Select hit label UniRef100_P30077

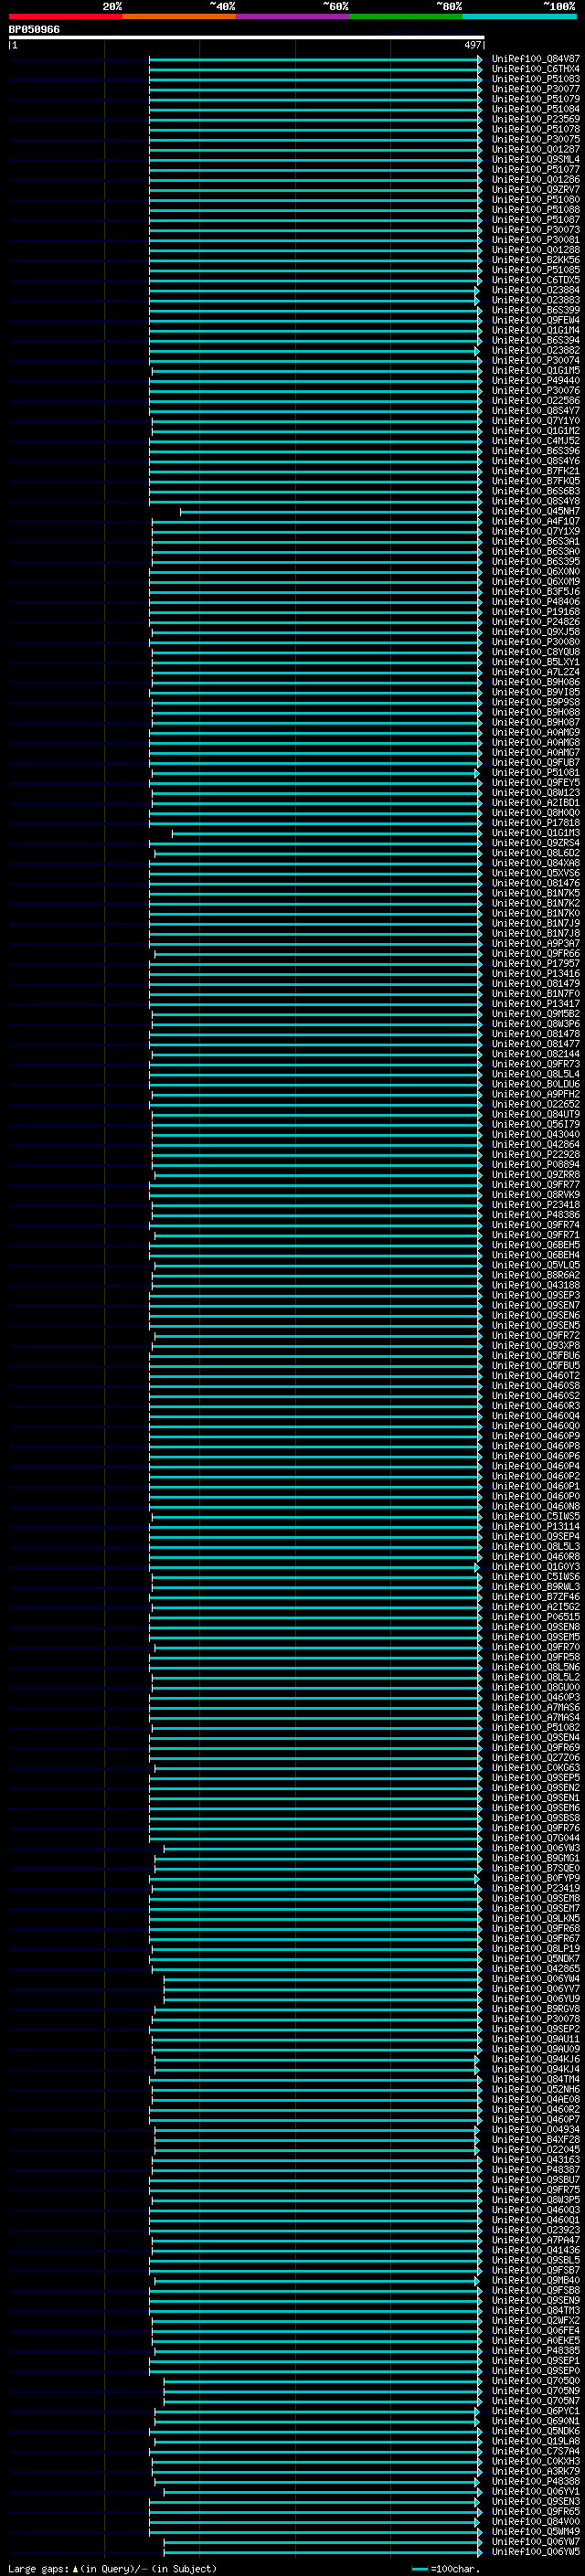click(x=535, y=89)
